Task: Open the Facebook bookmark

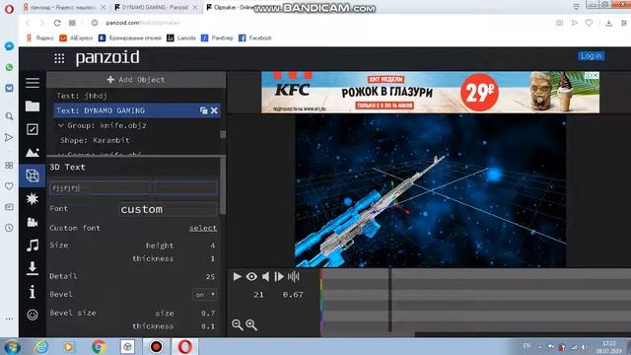Action: tap(255, 37)
